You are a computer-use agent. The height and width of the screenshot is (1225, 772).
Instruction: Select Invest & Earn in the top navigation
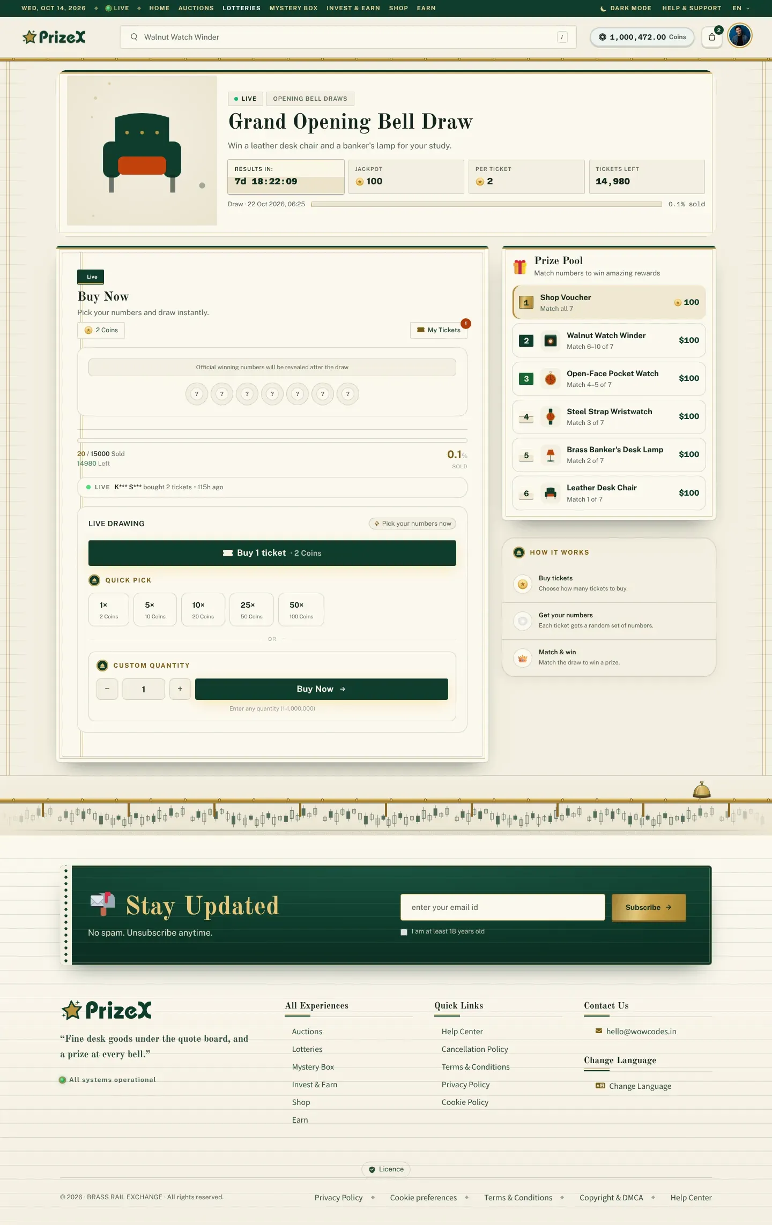(x=353, y=8)
